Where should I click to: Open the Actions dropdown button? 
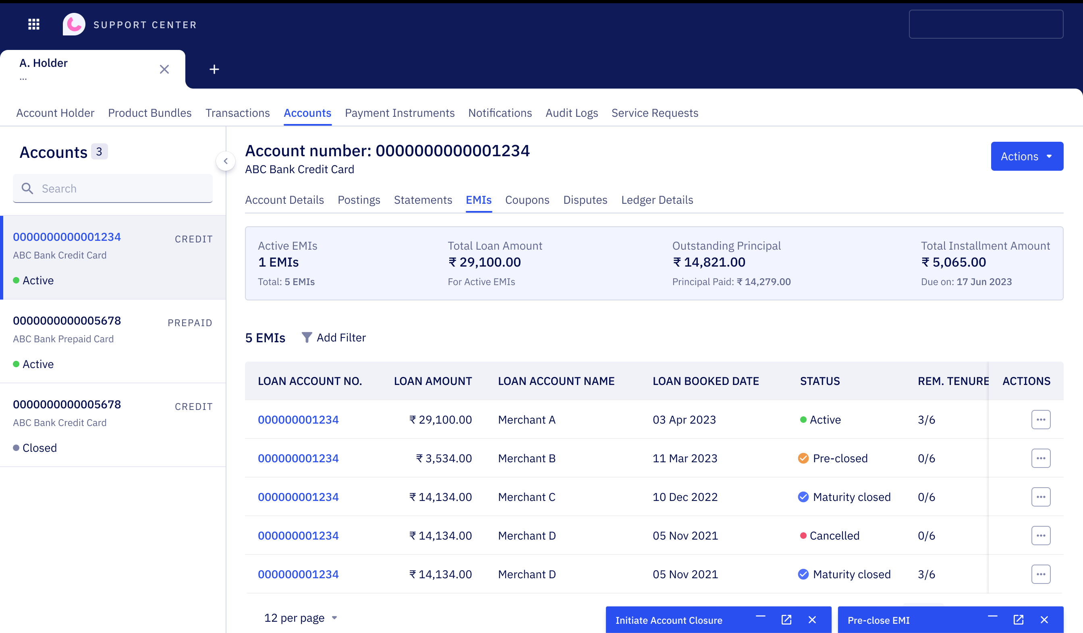(x=1027, y=156)
